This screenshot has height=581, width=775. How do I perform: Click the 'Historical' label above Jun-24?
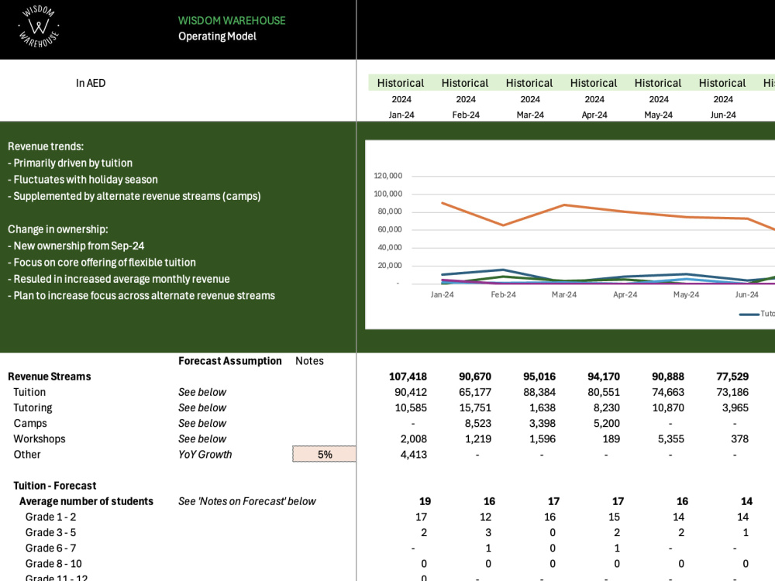722,83
